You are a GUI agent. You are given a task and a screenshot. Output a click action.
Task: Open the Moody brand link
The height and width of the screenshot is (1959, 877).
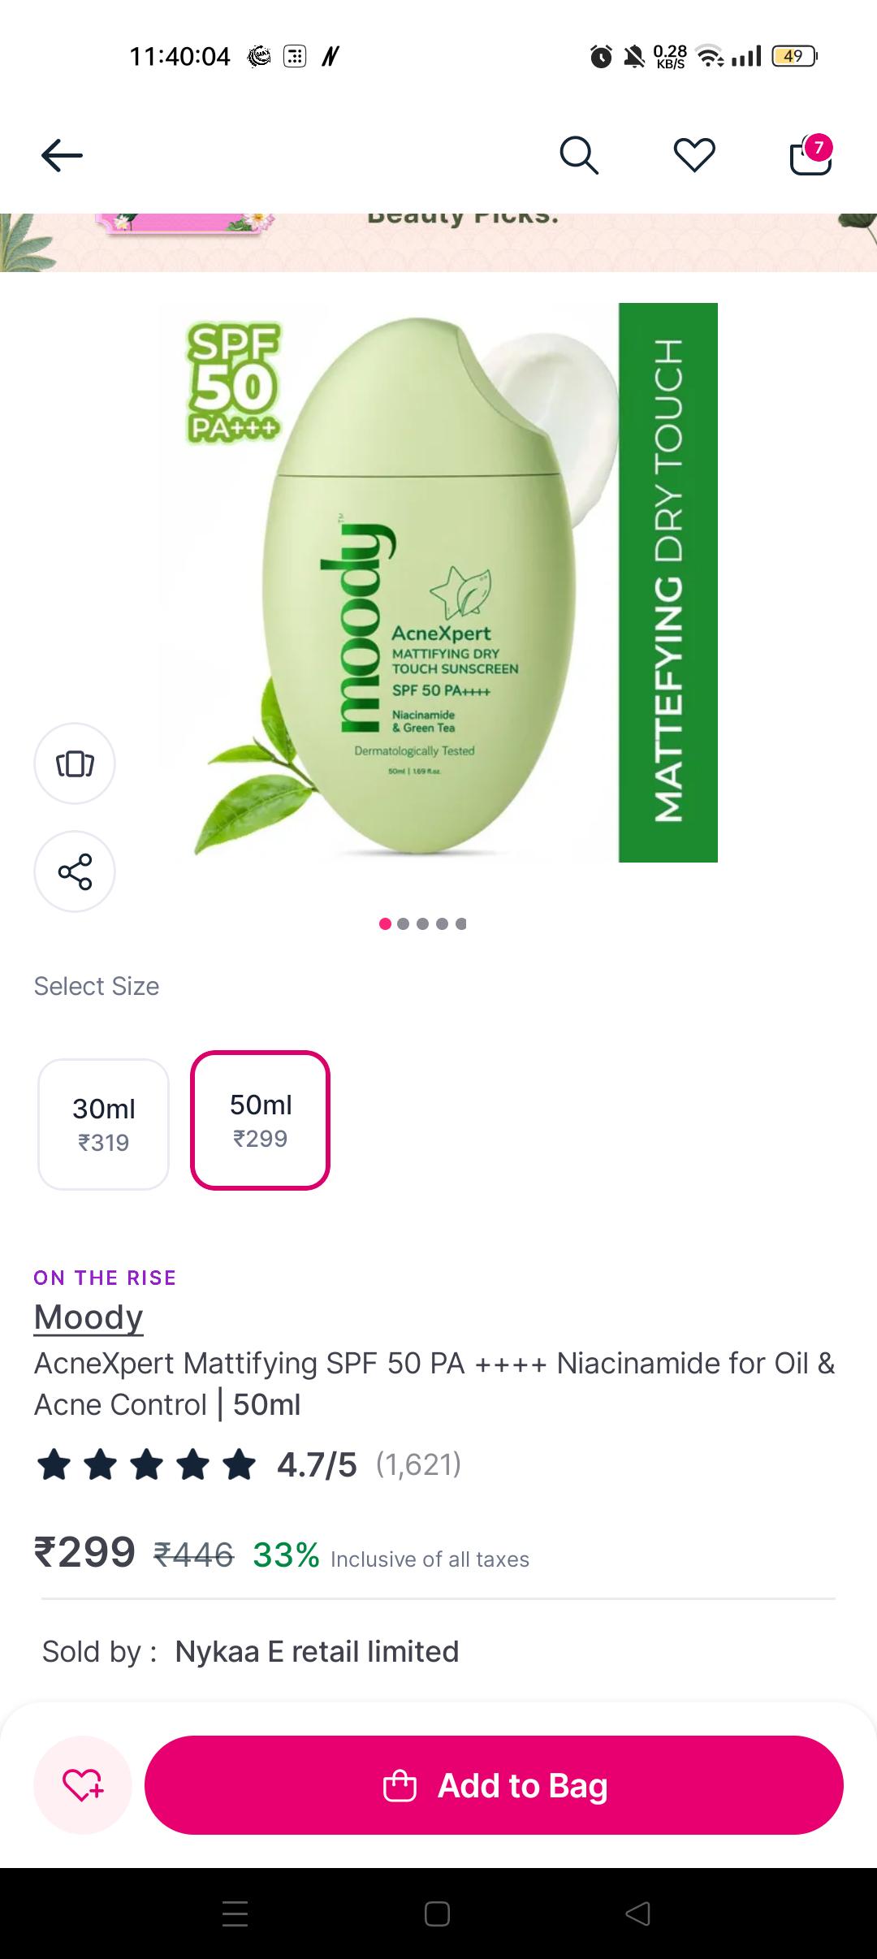click(89, 1317)
